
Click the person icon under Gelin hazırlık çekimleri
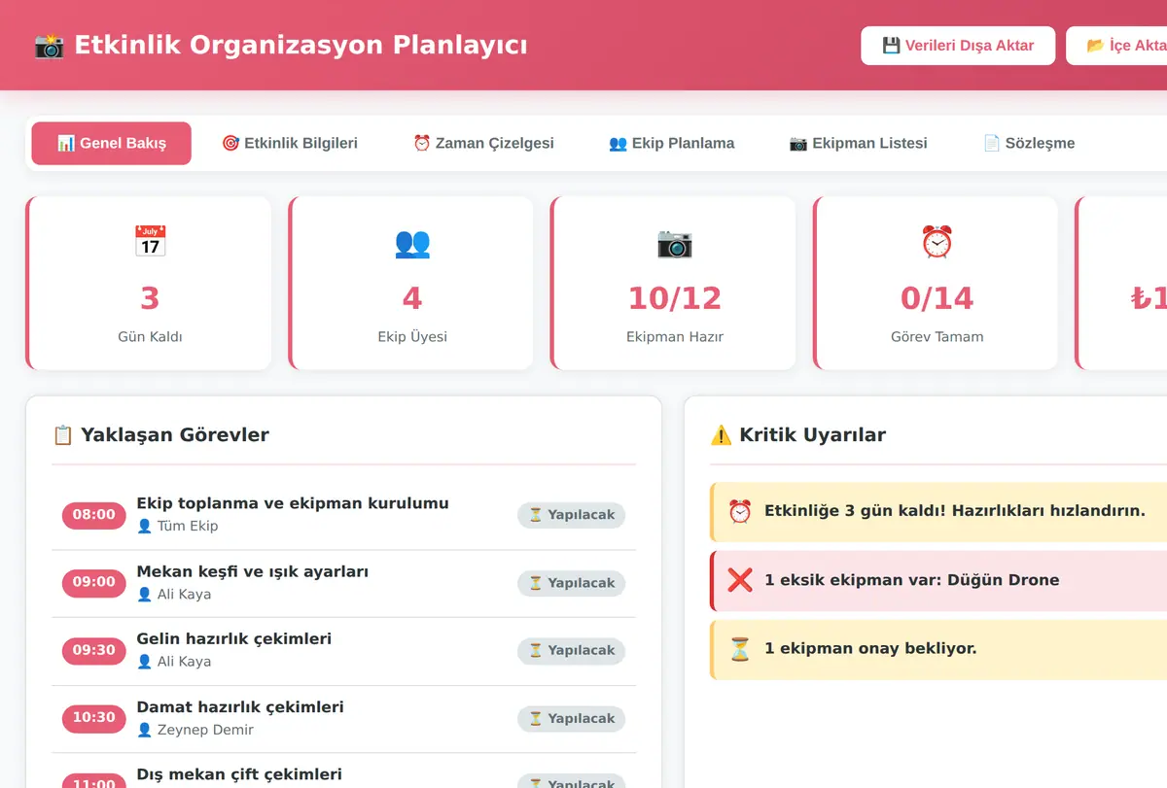(x=145, y=662)
